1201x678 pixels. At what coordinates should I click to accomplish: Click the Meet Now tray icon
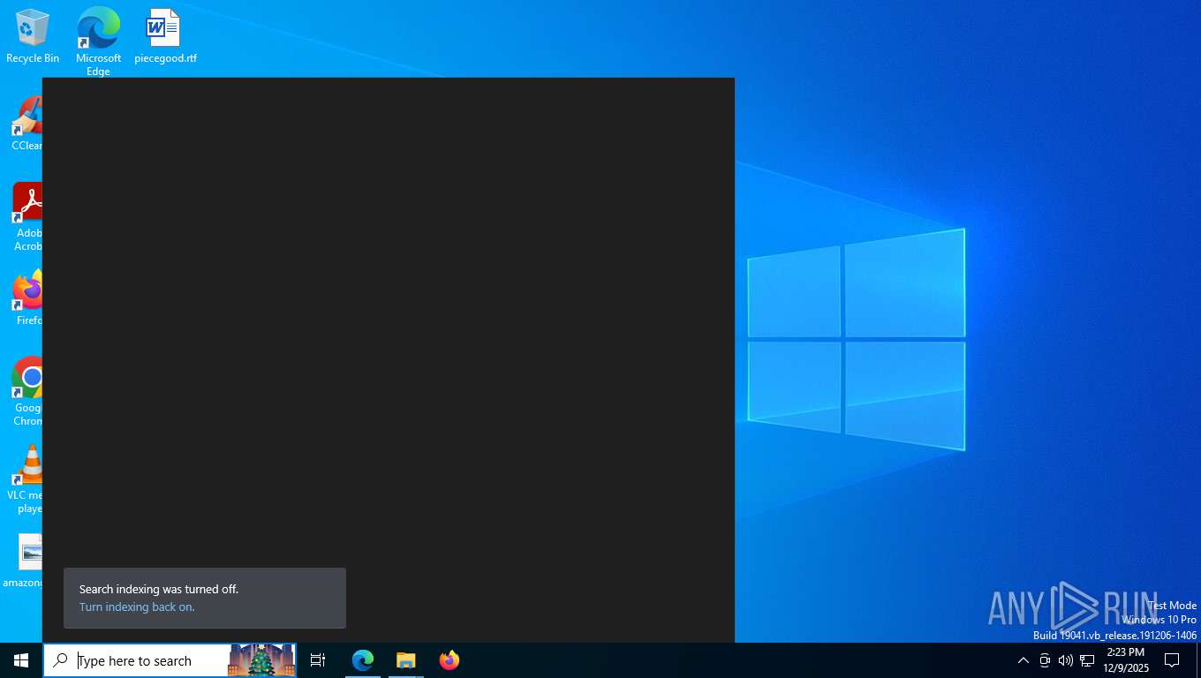pos(1045,660)
